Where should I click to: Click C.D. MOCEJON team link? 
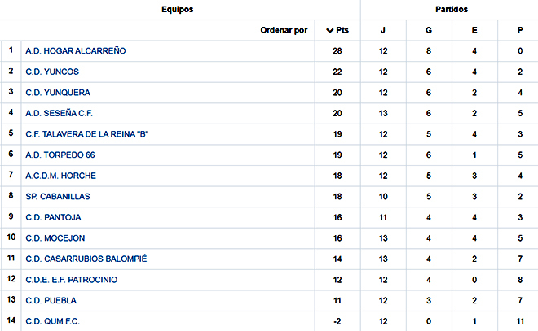(55, 238)
